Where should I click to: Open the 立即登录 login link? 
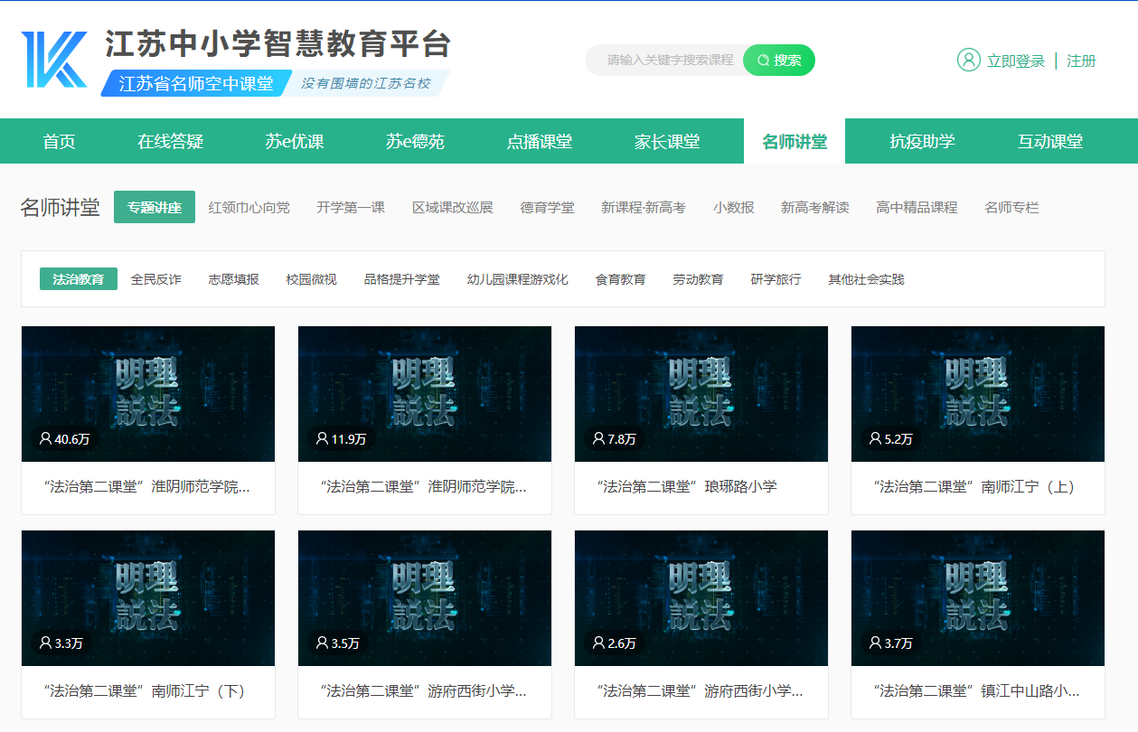[x=1015, y=61]
